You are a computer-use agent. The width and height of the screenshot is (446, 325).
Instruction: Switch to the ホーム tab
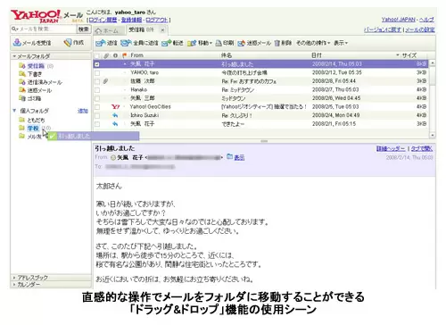pyautogui.click(x=107, y=30)
